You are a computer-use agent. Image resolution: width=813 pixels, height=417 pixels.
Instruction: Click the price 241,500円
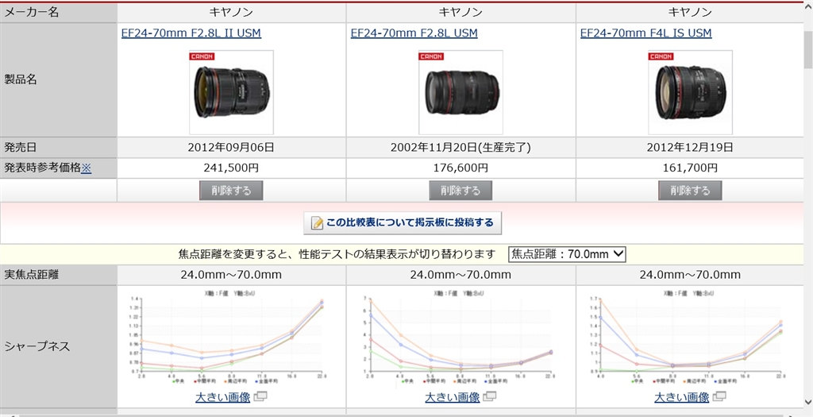231,168
